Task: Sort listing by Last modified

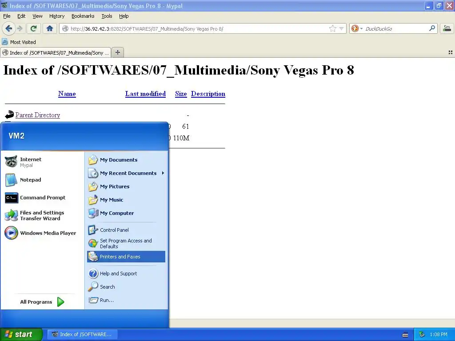Action: point(145,94)
